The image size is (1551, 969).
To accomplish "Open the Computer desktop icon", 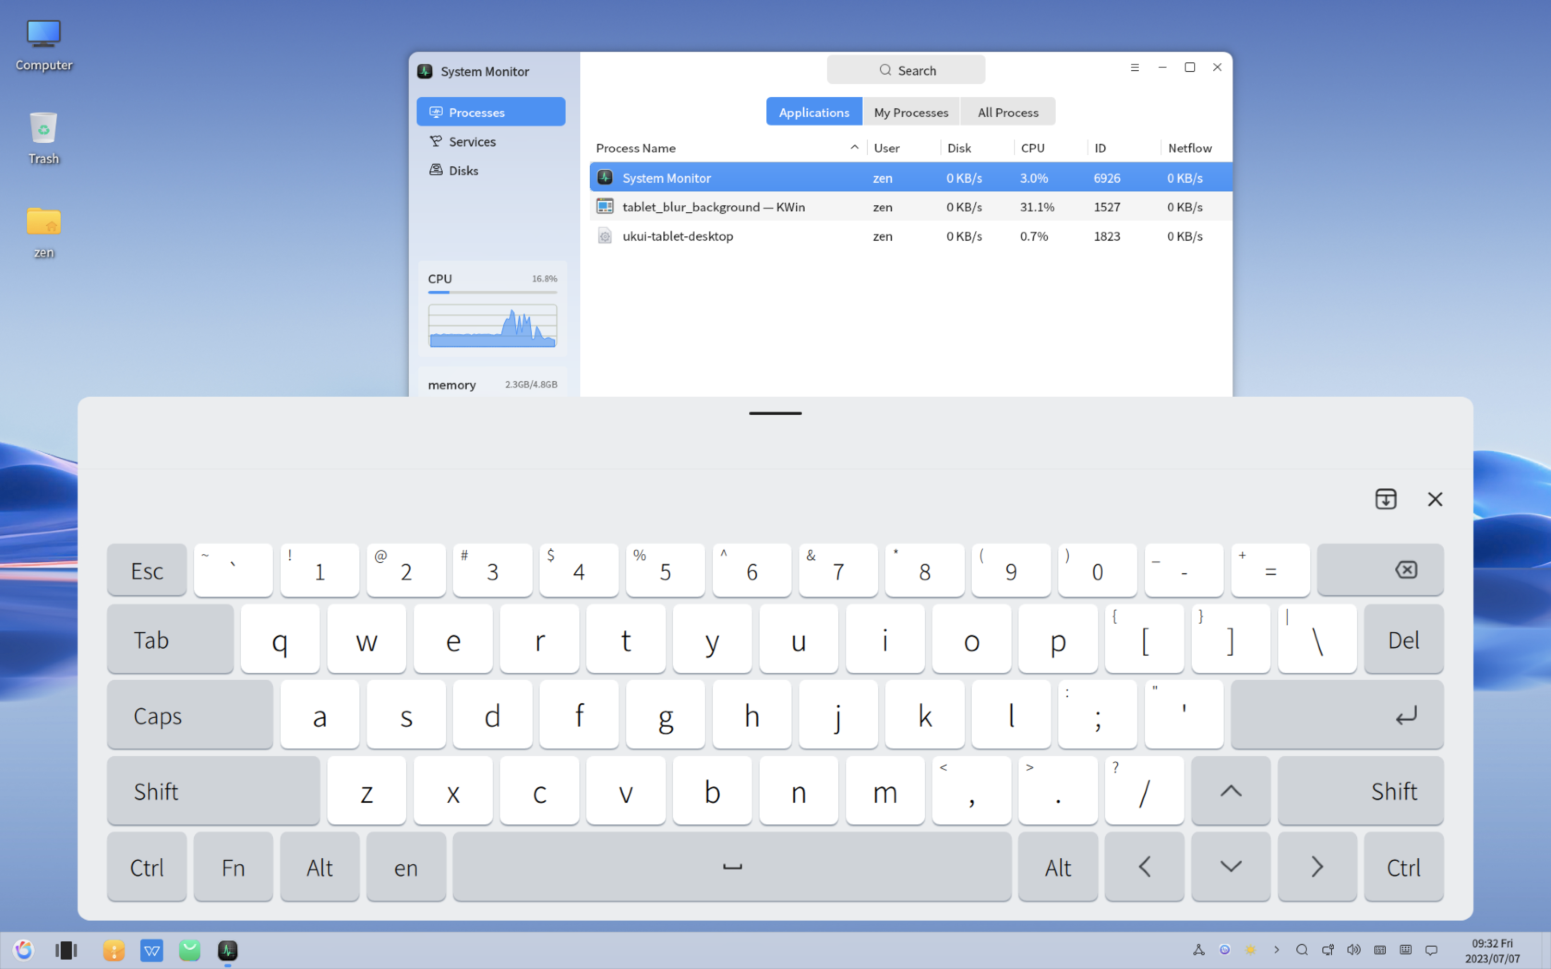I will [43, 45].
